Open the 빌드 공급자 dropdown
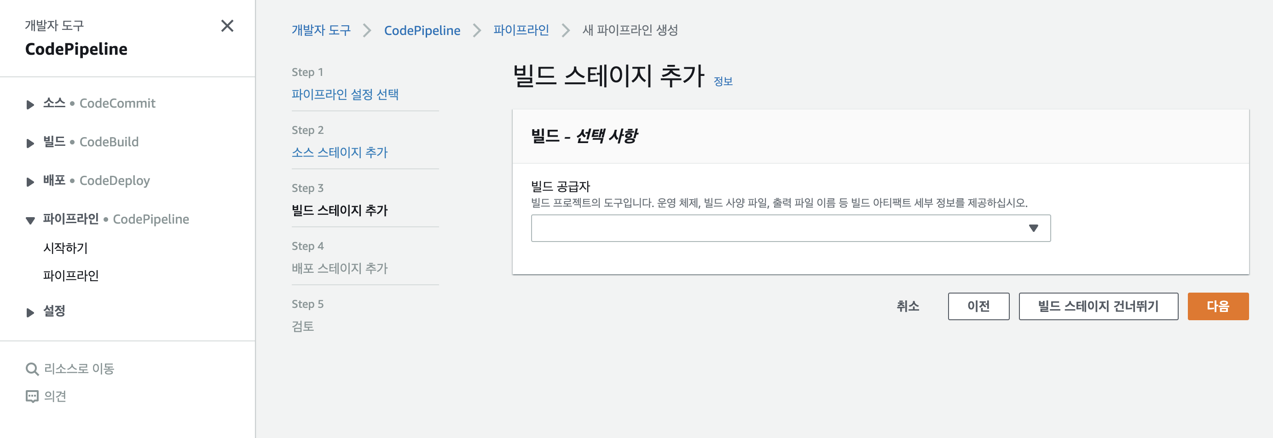 pyautogui.click(x=791, y=228)
